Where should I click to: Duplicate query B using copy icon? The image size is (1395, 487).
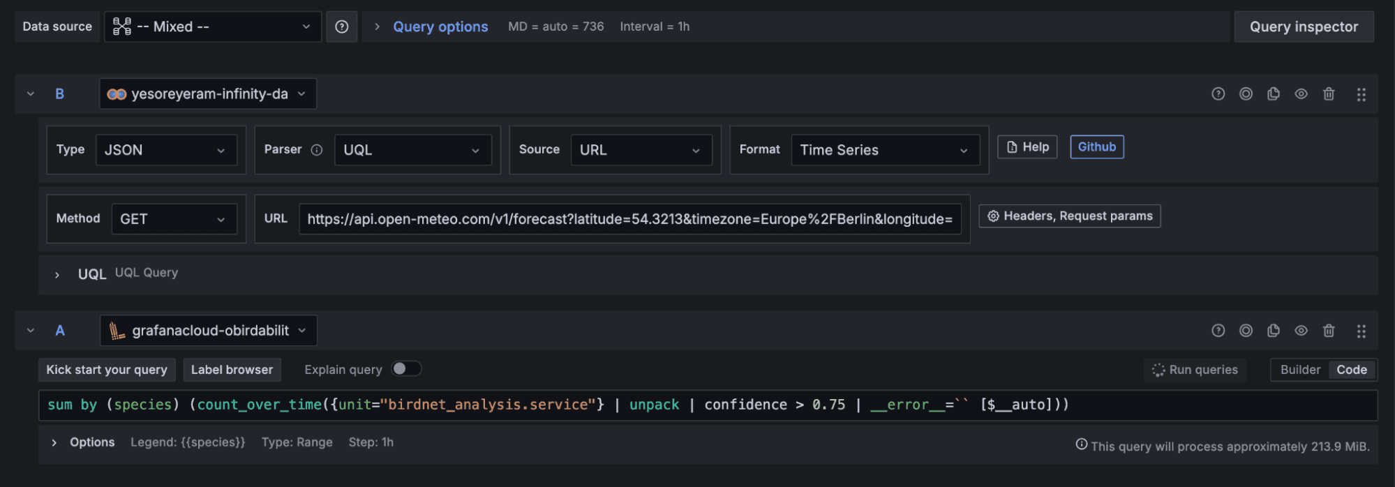pos(1274,94)
